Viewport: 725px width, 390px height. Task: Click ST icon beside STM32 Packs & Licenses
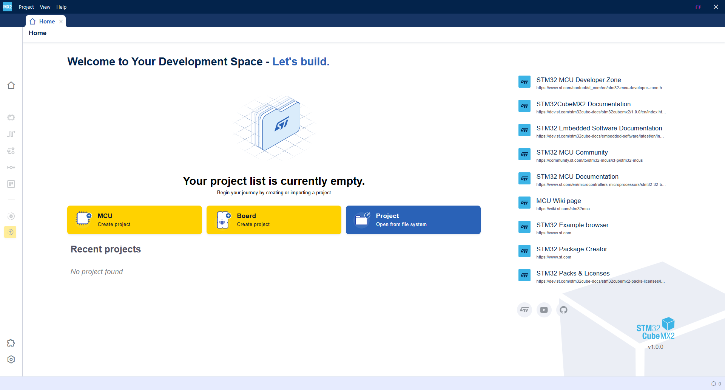[x=524, y=275]
